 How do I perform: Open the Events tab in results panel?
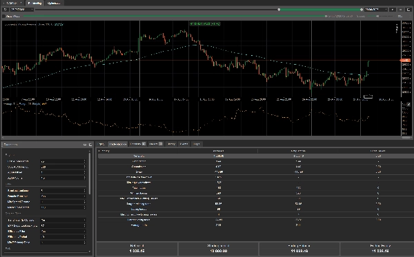tap(184, 144)
